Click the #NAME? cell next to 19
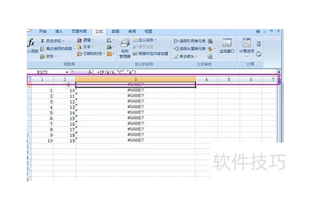 pos(135,140)
